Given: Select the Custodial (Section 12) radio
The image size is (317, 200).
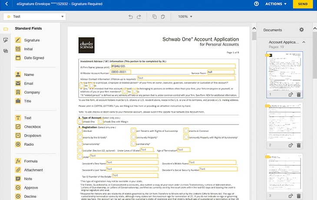Looking at the screenshot, I should pos(80,150).
